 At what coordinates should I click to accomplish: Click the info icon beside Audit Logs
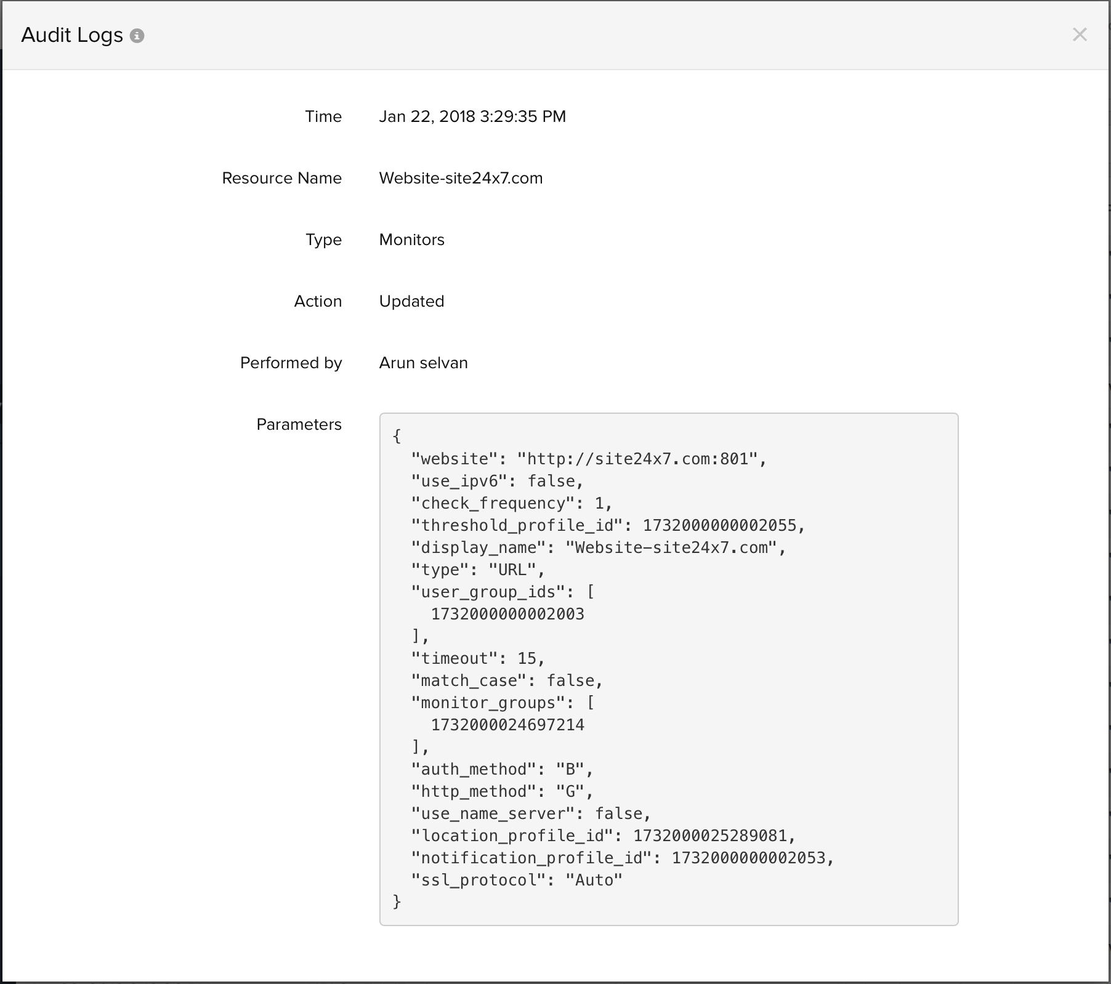[137, 36]
